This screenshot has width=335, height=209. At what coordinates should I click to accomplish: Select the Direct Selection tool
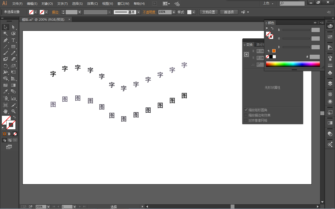pos(13,27)
